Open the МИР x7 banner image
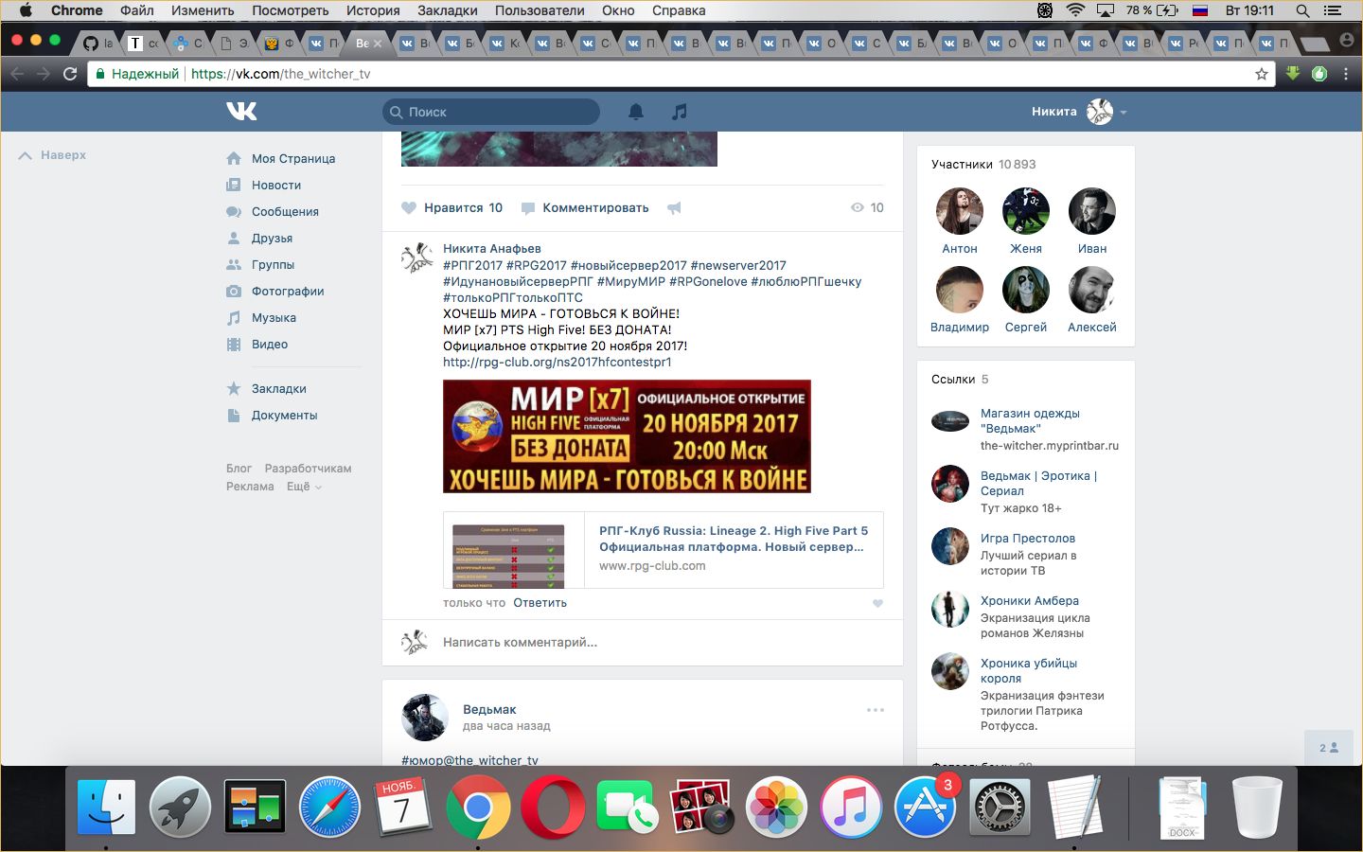 (627, 436)
